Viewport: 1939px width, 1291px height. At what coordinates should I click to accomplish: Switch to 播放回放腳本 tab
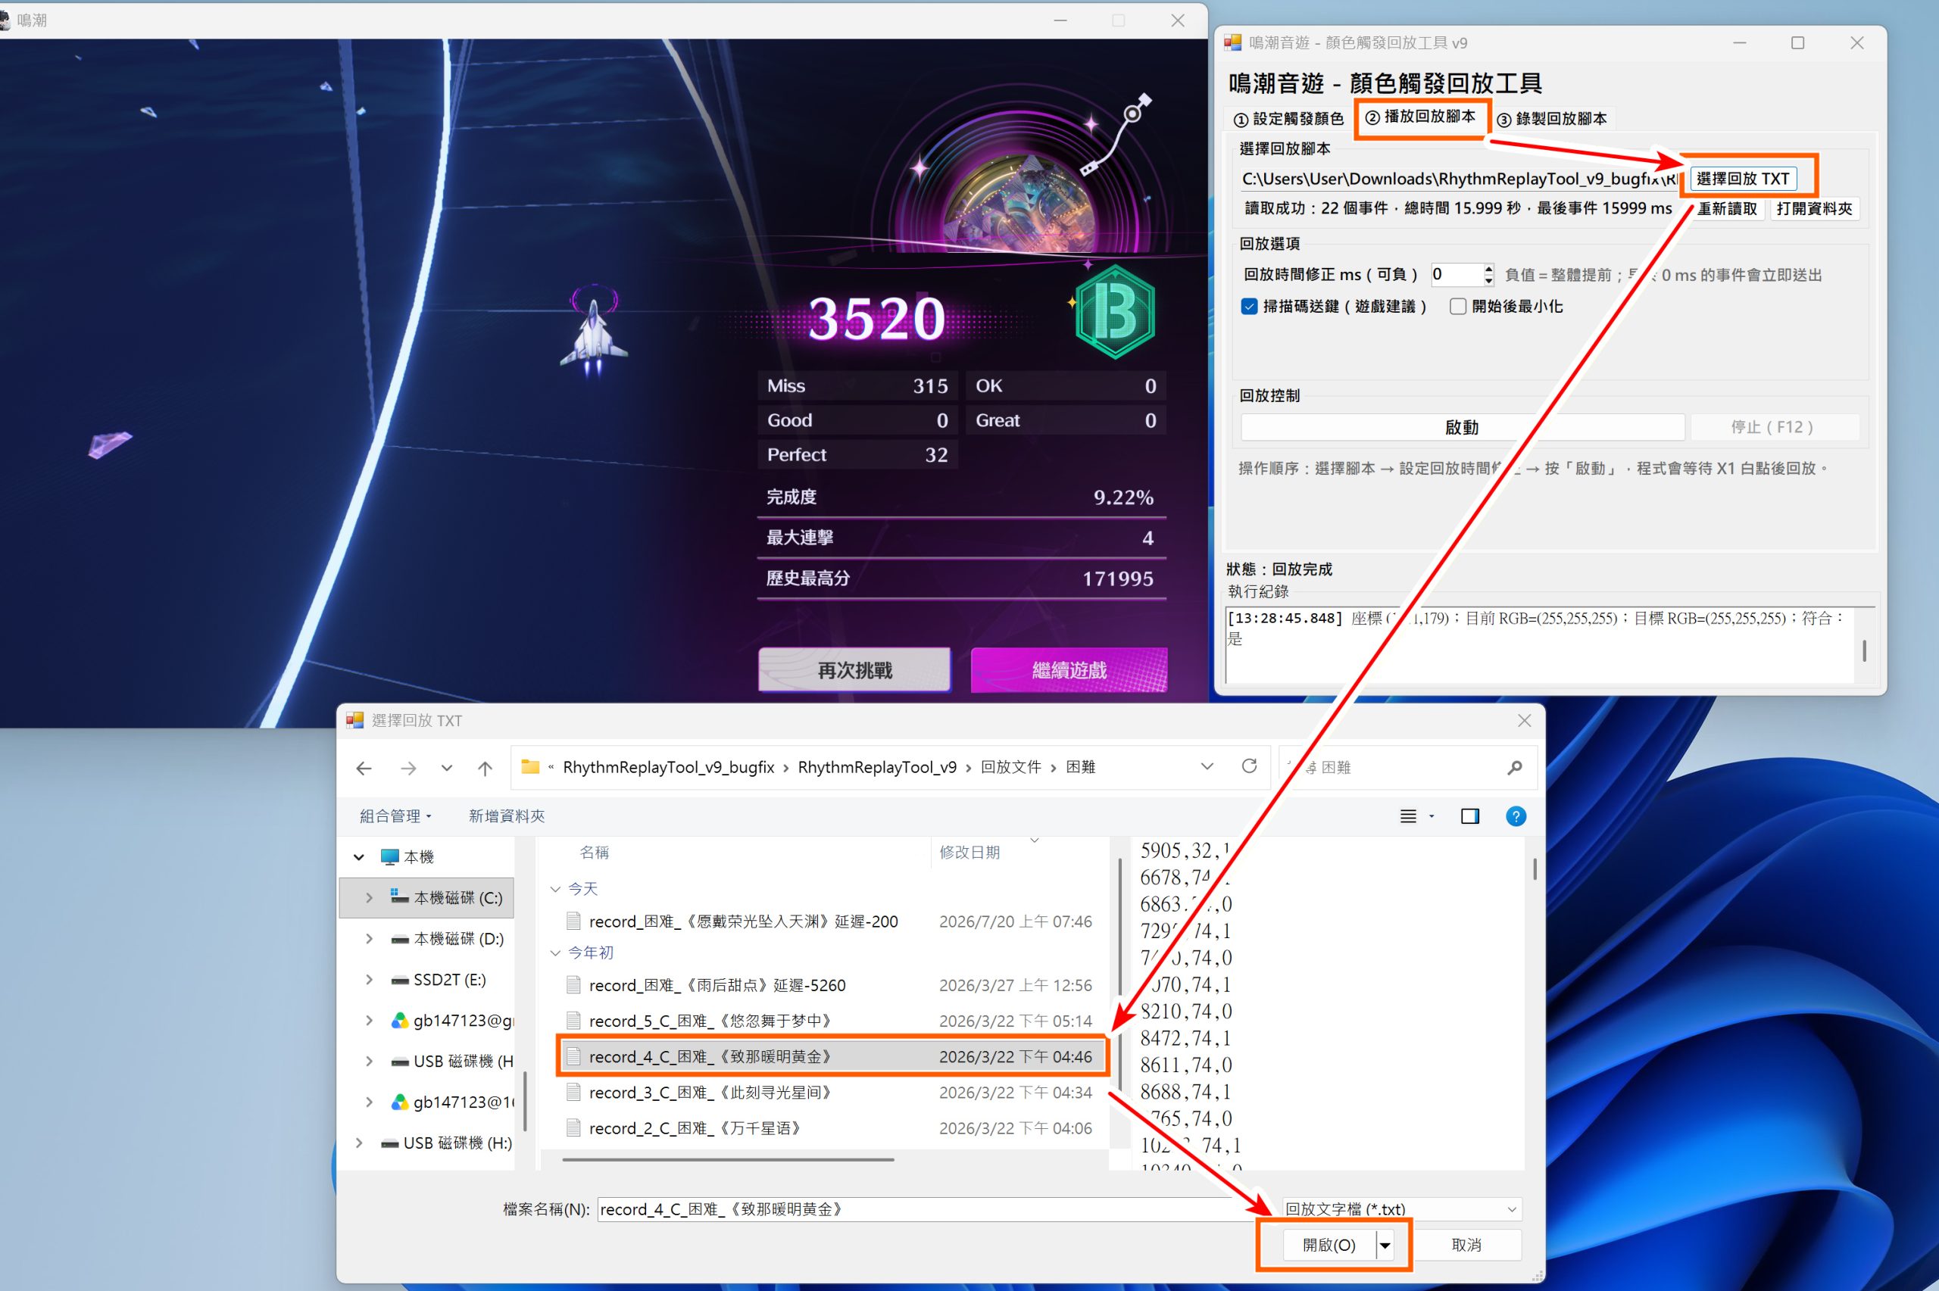(1421, 117)
